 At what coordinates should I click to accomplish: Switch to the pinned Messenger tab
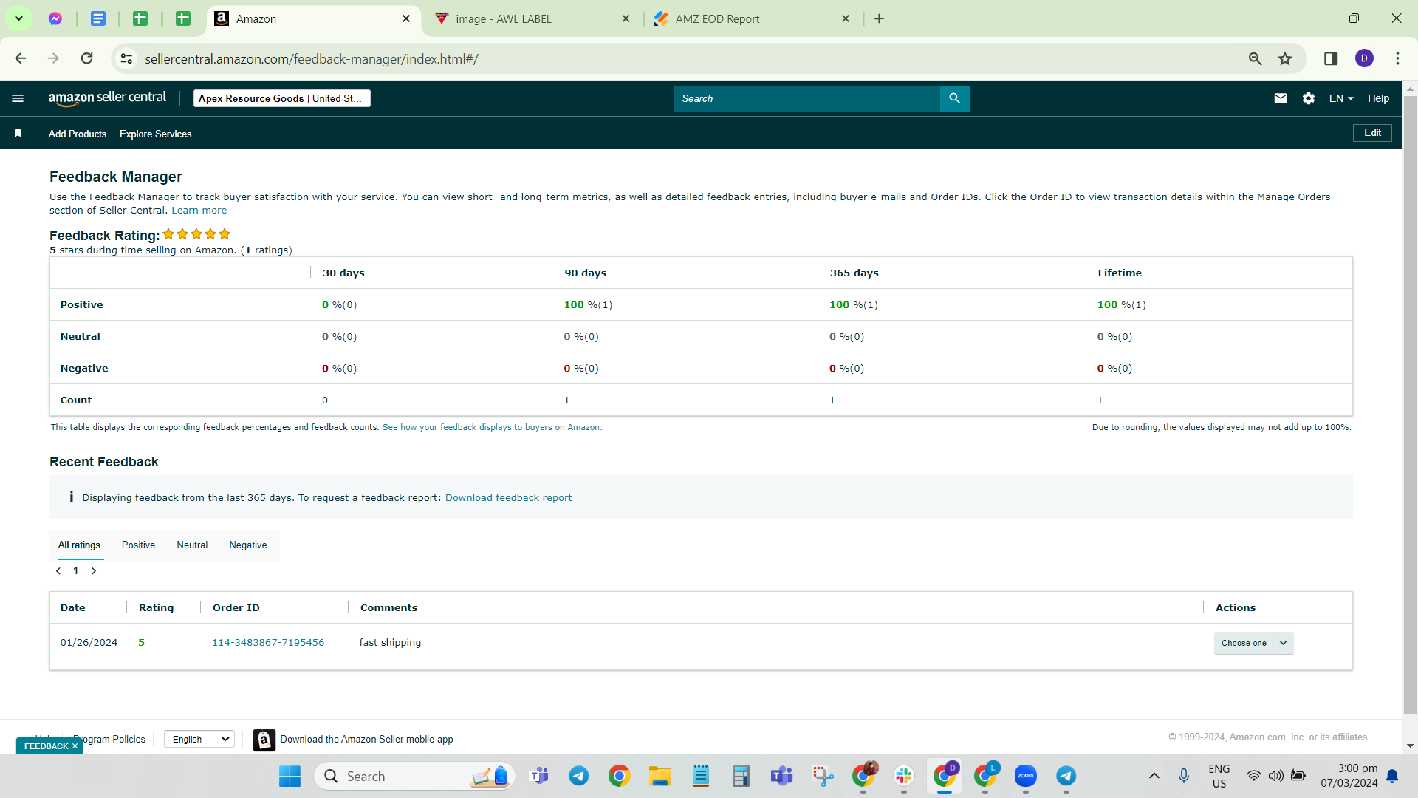(x=55, y=18)
